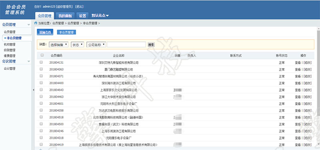Edit member 201804131 via 修改
The height and width of the screenshot is (150, 320).
point(308,63)
